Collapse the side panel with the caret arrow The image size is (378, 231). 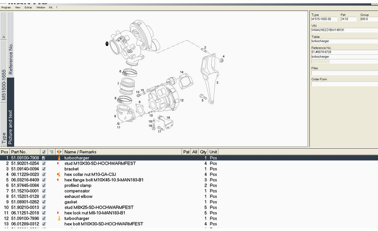(4, 37)
